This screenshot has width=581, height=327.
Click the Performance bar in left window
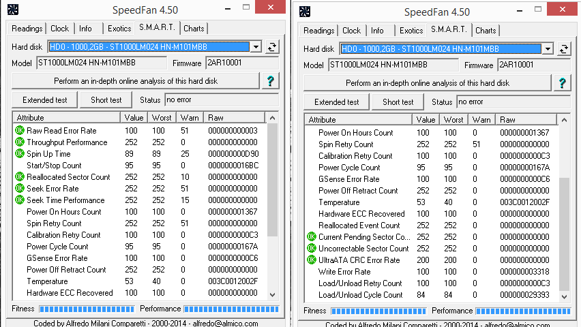(231, 309)
